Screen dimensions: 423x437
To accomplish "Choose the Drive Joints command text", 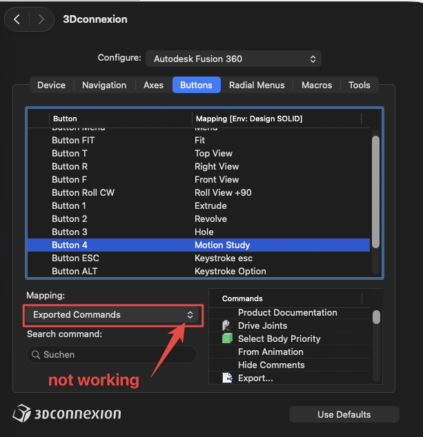I will pyautogui.click(x=262, y=325).
